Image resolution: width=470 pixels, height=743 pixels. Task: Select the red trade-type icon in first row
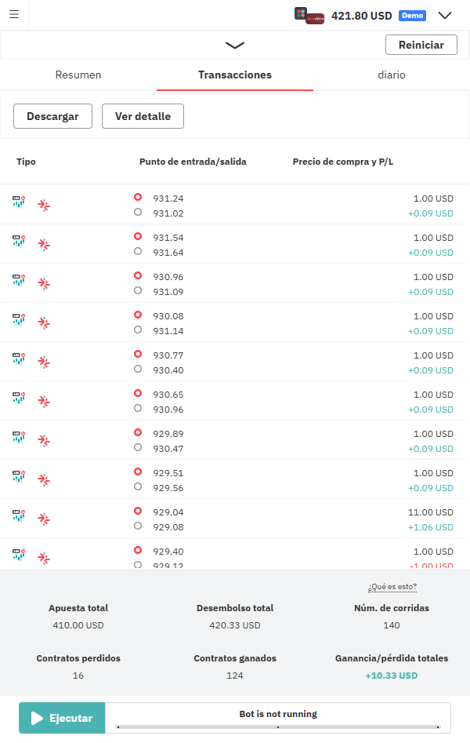tap(44, 205)
